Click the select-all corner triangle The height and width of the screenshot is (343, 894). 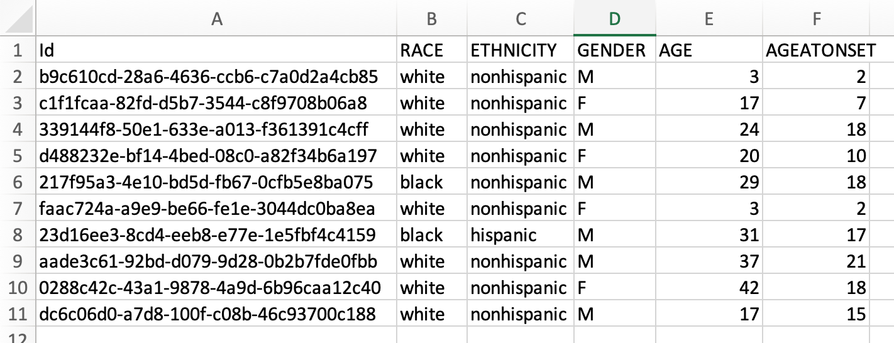tap(18, 19)
